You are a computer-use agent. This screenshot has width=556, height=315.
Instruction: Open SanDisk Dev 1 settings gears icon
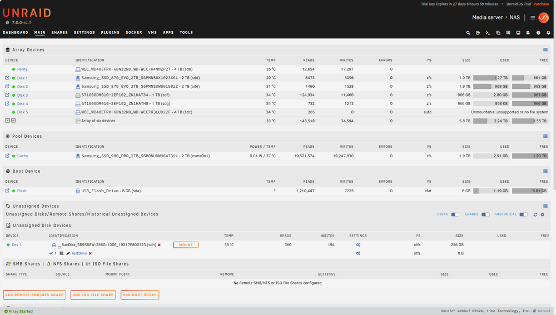(x=358, y=245)
